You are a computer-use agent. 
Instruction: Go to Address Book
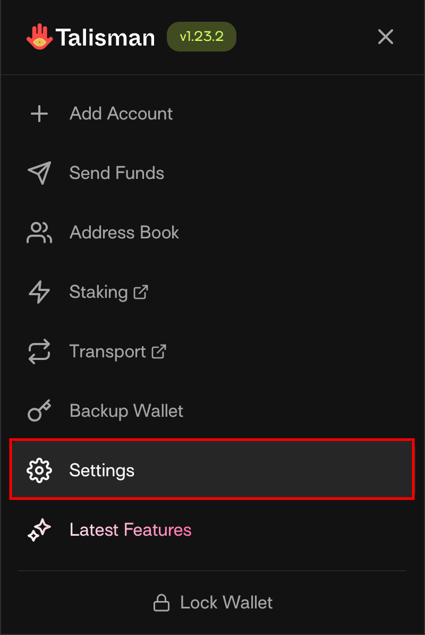coord(124,233)
